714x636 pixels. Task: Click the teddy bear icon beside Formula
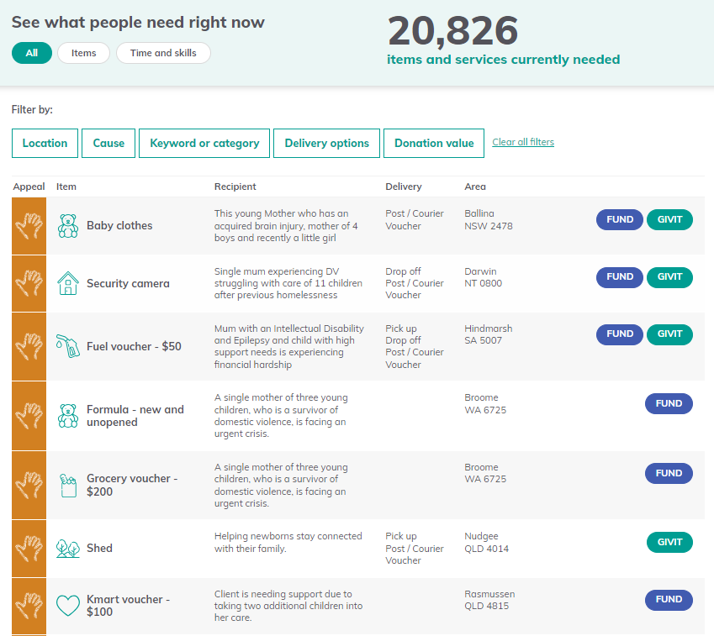pyautogui.click(x=68, y=416)
